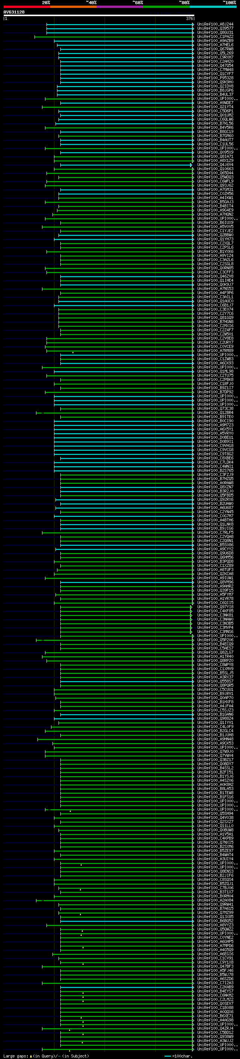
Task: Click the orange ~40% identity legend segment
Action: click(x=73, y=7)
